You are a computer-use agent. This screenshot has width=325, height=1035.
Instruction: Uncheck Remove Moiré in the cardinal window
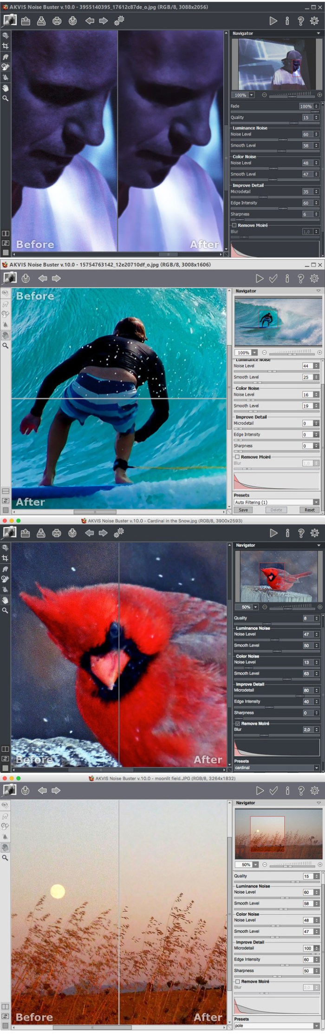pyautogui.click(x=238, y=724)
